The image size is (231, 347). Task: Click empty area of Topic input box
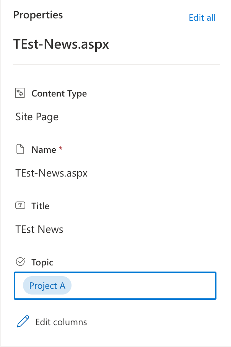(145, 286)
